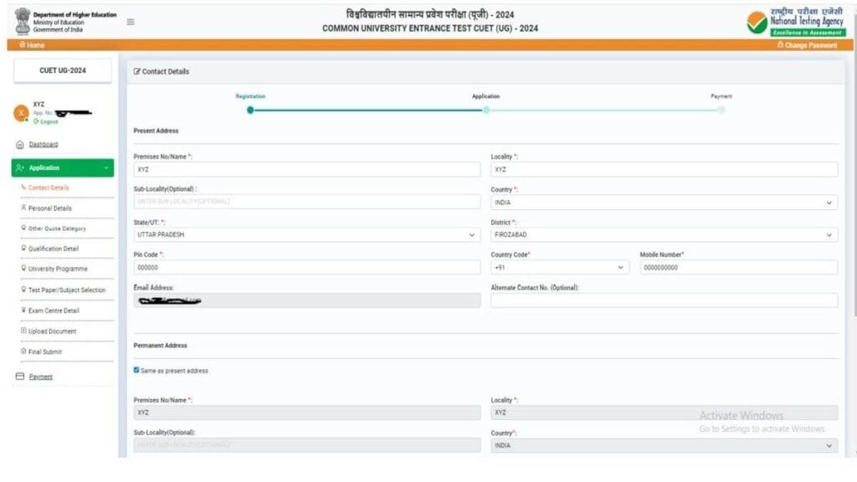Open Qualification Detail sidebar item
The width and height of the screenshot is (857, 482).
(54, 249)
